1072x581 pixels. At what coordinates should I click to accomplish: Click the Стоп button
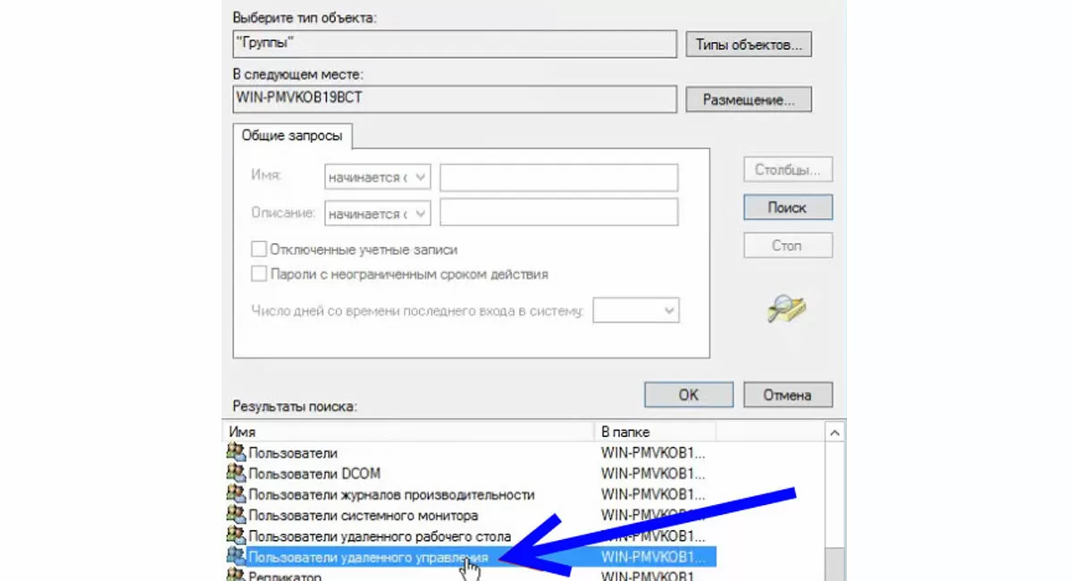pyautogui.click(x=788, y=245)
